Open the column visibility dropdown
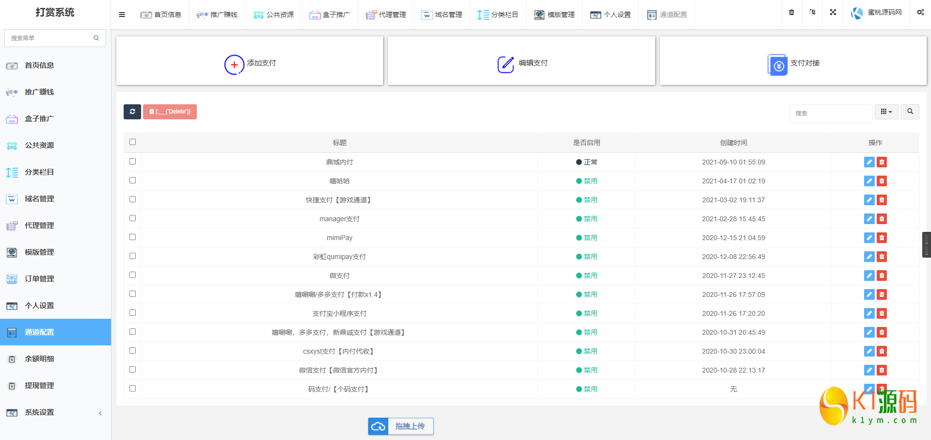Image resolution: width=931 pixels, height=440 pixels. point(886,112)
